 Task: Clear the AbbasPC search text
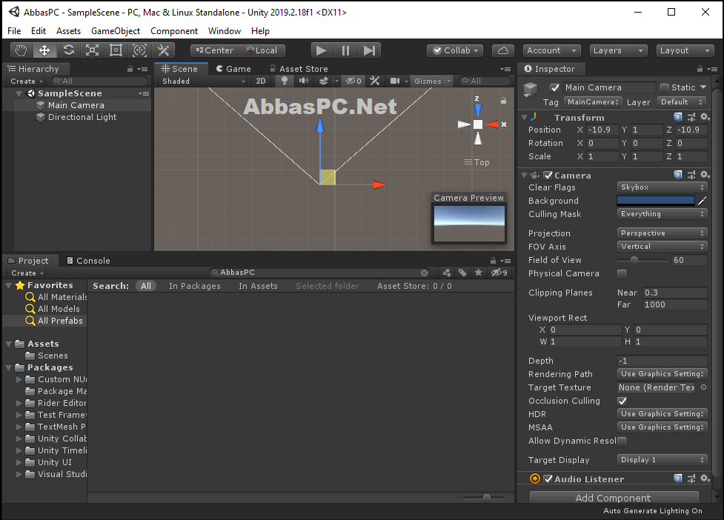425,273
